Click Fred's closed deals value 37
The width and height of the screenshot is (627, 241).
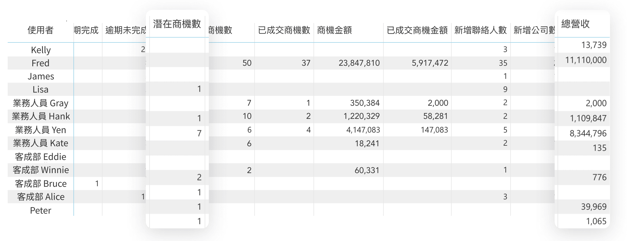coord(306,63)
